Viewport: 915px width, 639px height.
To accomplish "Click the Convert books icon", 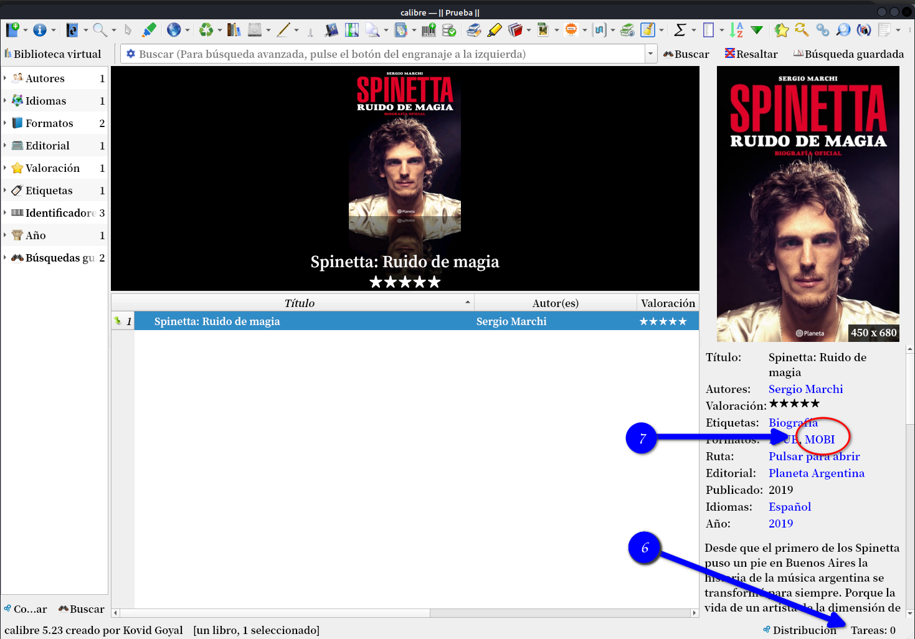I will click(x=72, y=29).
